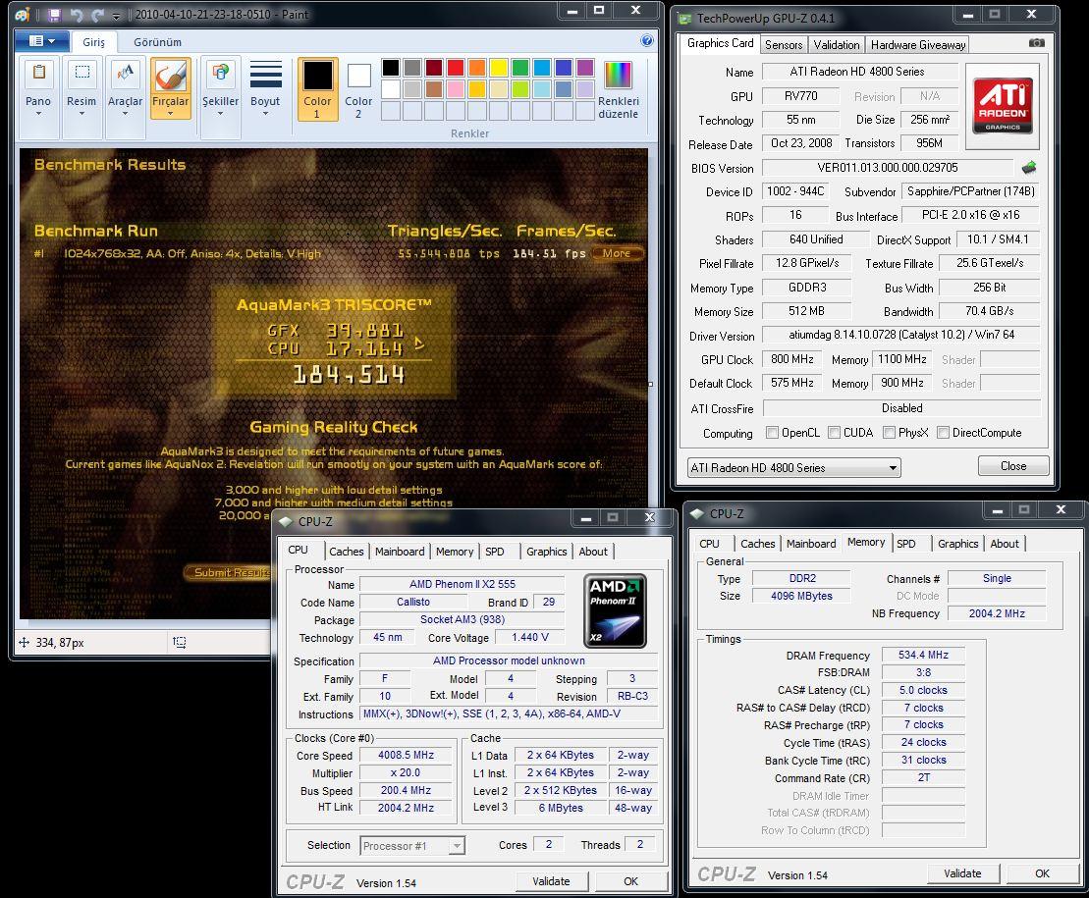The image size is (1089, 898).
Task: Click the Save icon in Paint's quick access bar
Action: click(55, 14)
